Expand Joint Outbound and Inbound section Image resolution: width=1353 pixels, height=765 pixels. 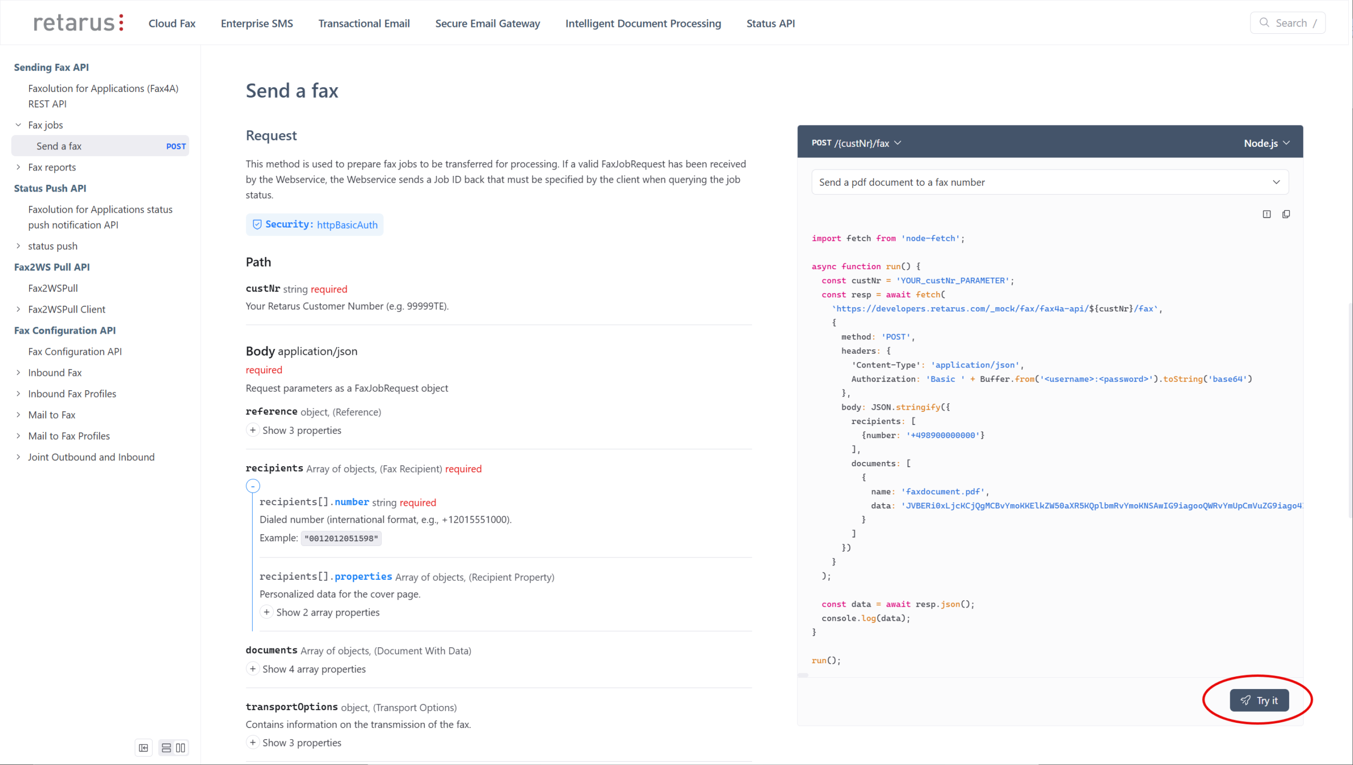click(18, 457)
